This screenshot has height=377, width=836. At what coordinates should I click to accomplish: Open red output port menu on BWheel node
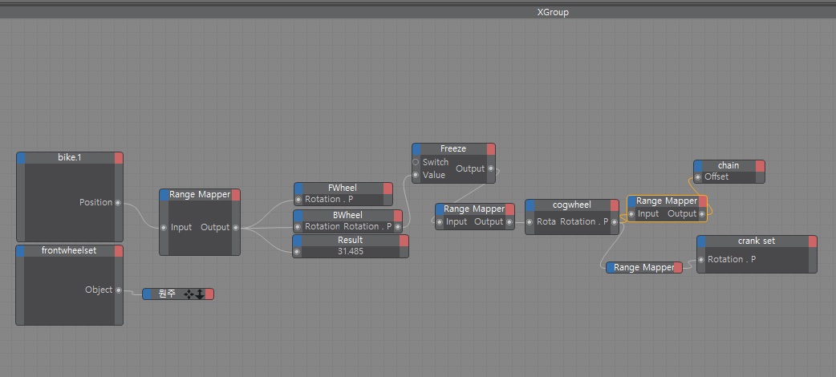398,216
